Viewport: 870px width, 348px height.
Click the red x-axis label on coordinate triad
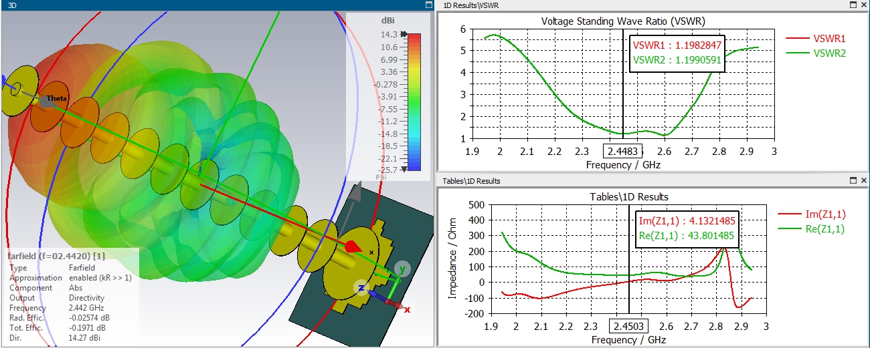coord(407,310)
